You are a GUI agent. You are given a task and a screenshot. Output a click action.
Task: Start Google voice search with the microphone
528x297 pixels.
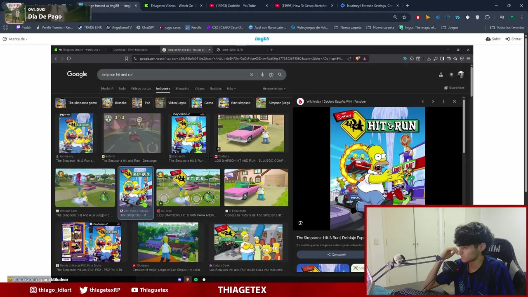click(262, 74)
